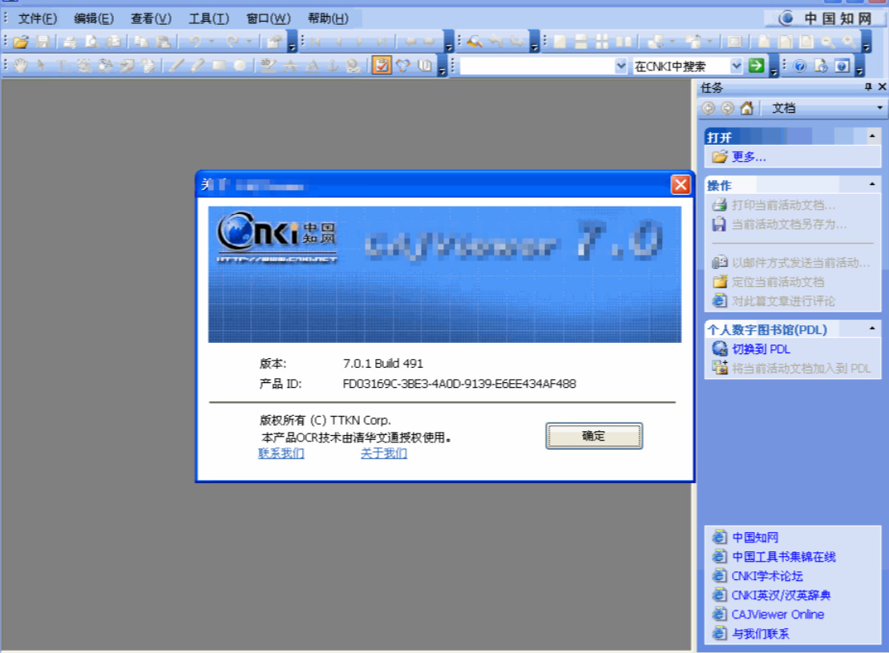Image resolution: width=889 pixels, height=653 pixels.
Task: Click the print icon in the toolbar
Action: coord(71,42)
